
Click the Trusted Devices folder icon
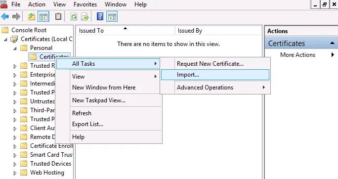24,164
